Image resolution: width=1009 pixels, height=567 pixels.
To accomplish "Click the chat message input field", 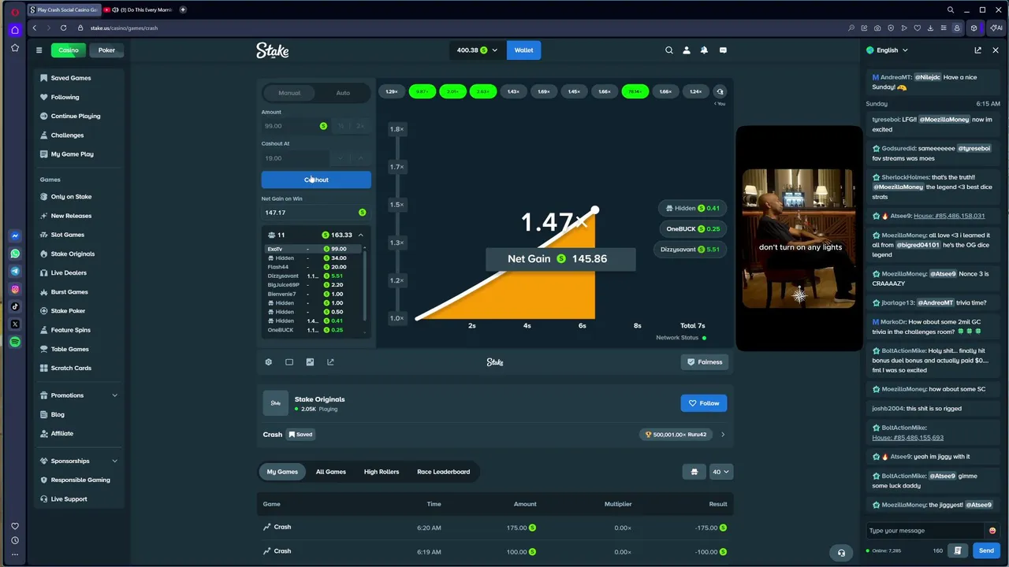I will 925,531.
